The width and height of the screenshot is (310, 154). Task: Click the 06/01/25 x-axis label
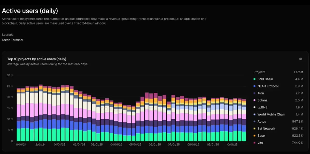pyautogui.click(x=155, y=145)
